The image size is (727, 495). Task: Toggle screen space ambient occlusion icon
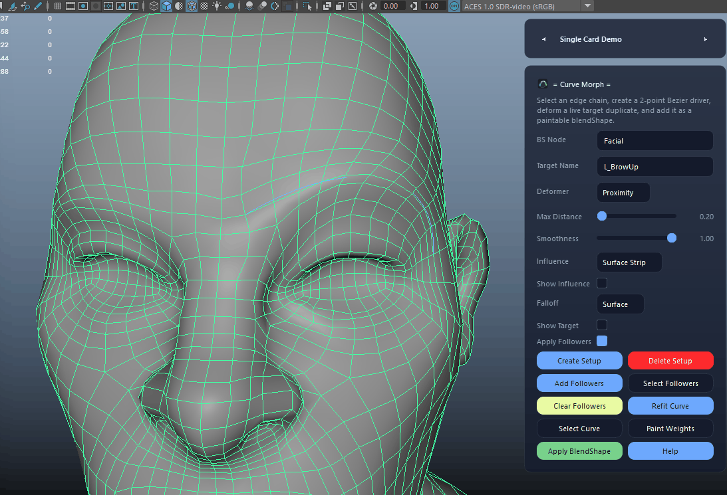point(249,6)
